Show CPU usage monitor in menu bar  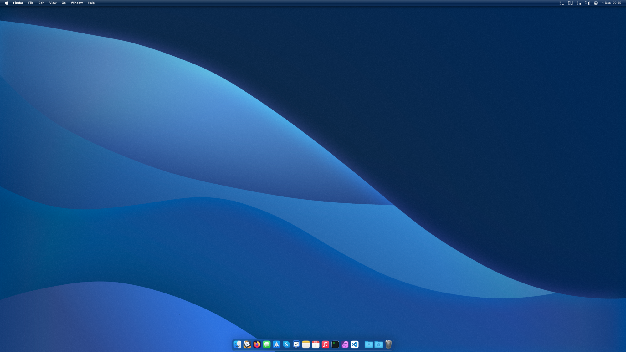[x=562, y=3]
